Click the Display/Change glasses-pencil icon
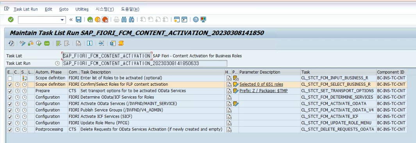Image resolution: width=416 pixels, height=143 pixels. (x=23, y=43)
